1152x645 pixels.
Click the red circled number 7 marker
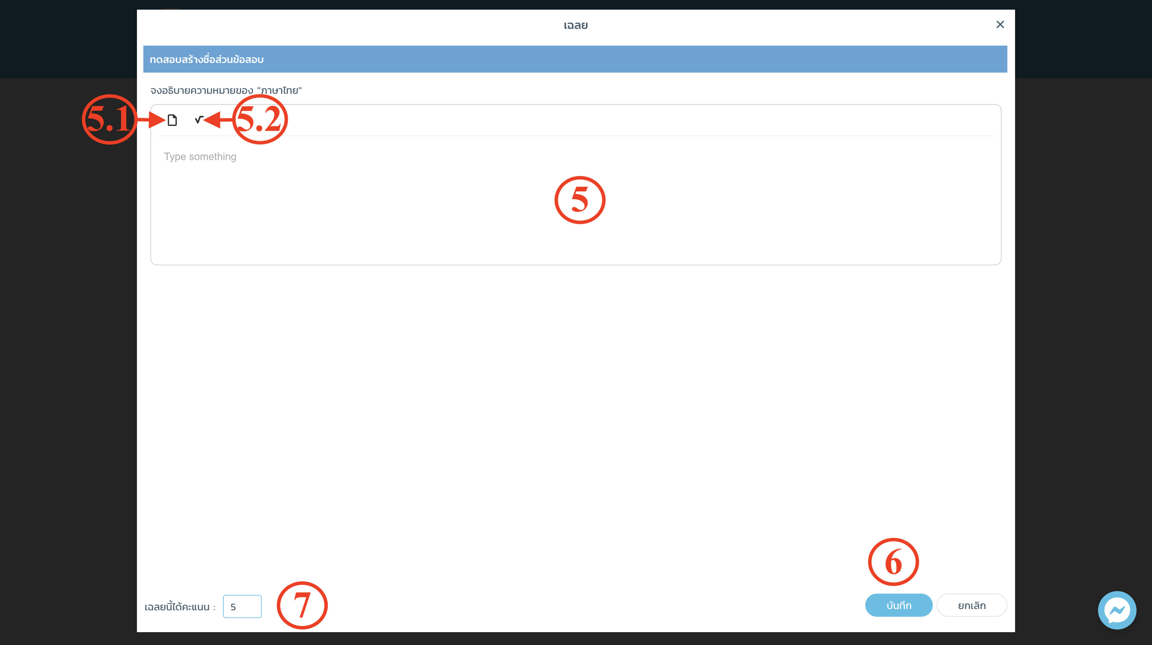click(x=302, y=605)
